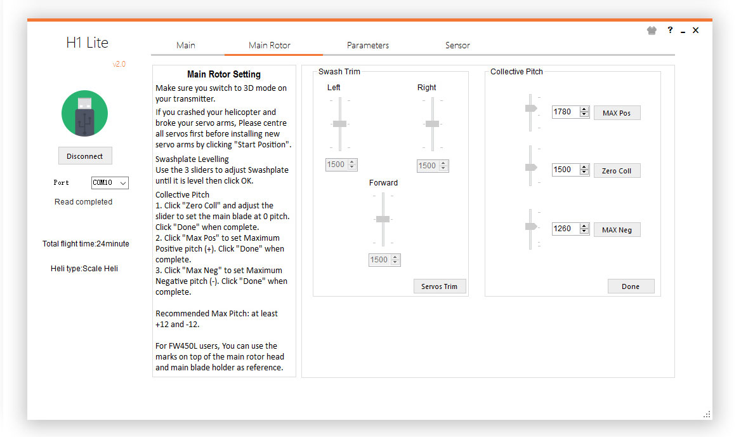This screenshot has height=437, width=741.
Task: Click the green USB connection icon
Action: (x=84, y=114)
